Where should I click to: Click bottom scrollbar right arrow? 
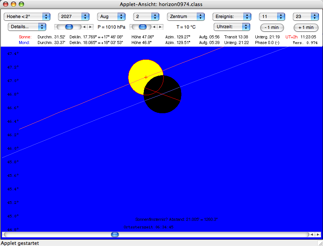pos(318,234)
